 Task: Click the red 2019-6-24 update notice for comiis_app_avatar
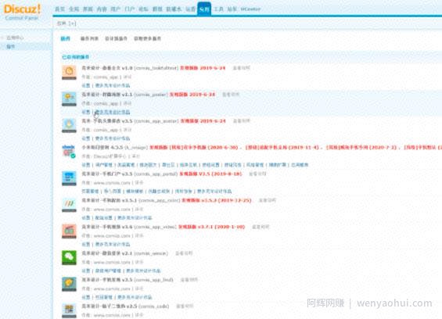(x=203, y=121)
